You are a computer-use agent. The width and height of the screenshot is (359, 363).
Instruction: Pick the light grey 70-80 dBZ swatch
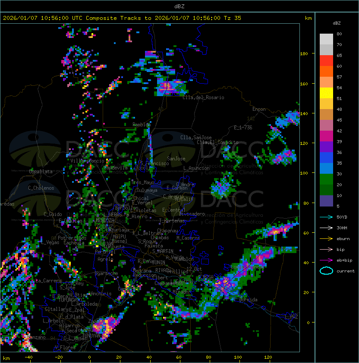pos(326,39)
